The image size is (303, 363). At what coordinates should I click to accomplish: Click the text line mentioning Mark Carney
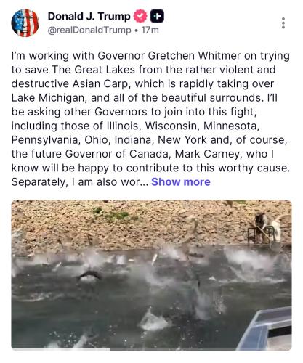(142, 154)
